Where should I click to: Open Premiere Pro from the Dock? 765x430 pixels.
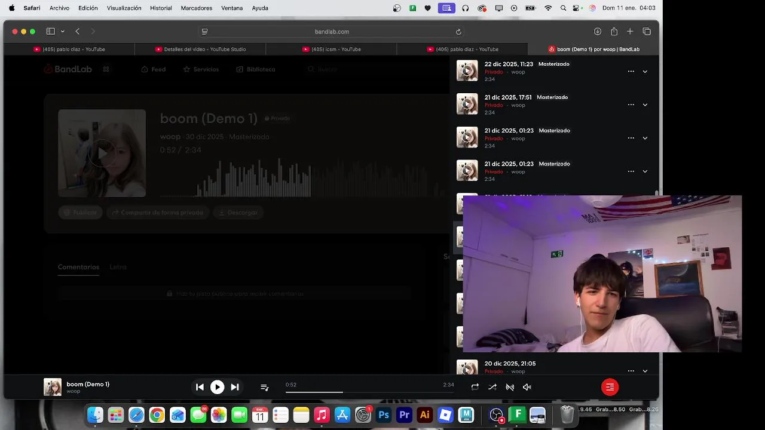coord(405,414)
